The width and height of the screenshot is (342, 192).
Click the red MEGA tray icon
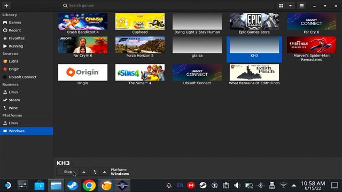coord(191,186)
